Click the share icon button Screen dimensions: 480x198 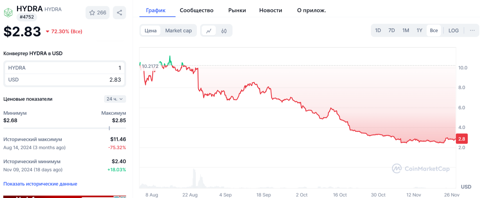tap(119, 13)
